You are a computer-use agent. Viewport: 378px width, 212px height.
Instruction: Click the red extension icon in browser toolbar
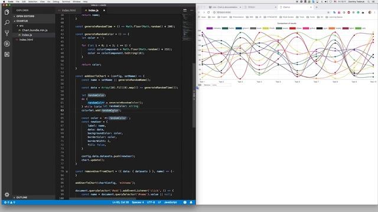(348, 12)
